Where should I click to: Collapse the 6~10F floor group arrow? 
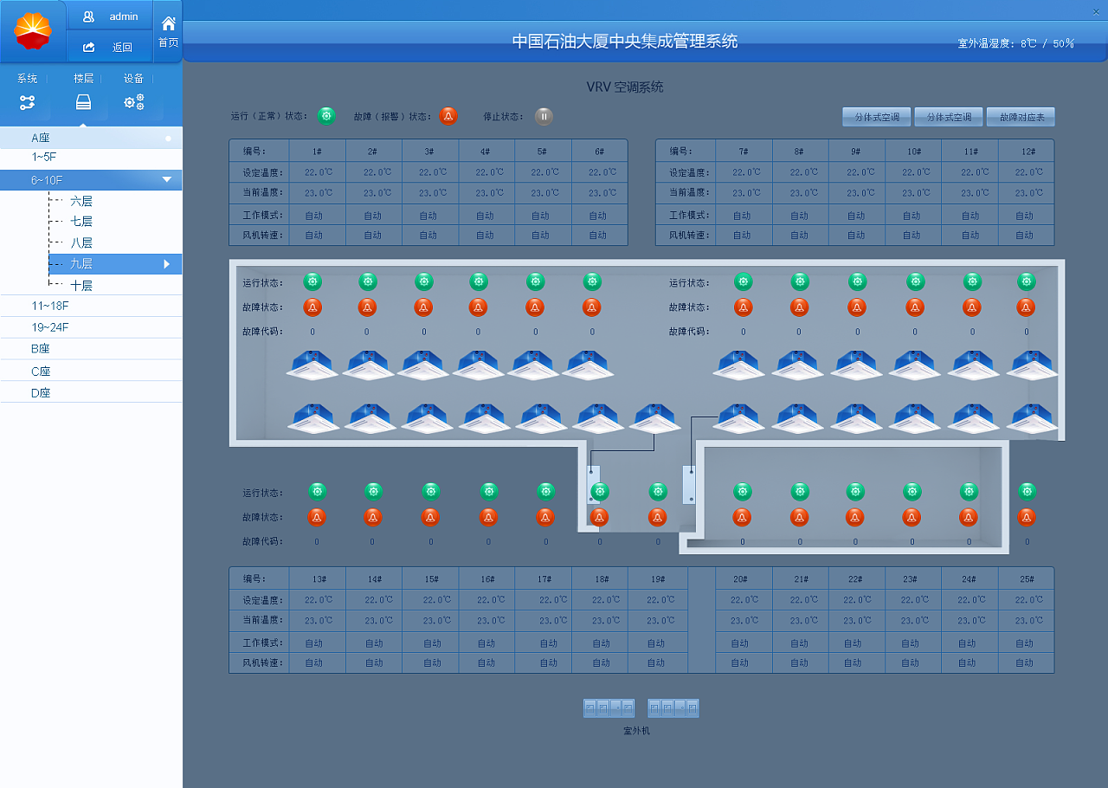tap(167, 180)
